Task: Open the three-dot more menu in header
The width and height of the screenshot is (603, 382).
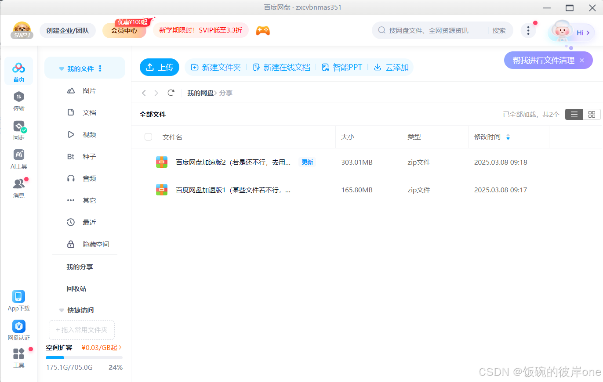Action: 528,31
